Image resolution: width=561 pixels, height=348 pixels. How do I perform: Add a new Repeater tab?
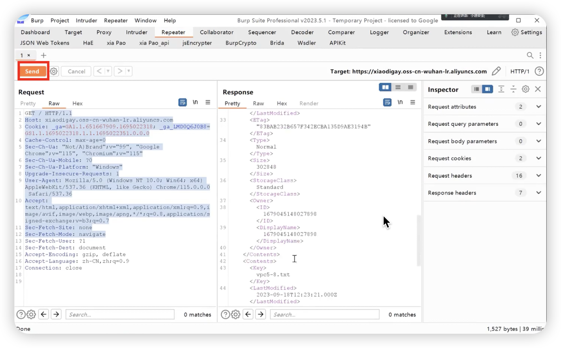[x=44, y=55]
